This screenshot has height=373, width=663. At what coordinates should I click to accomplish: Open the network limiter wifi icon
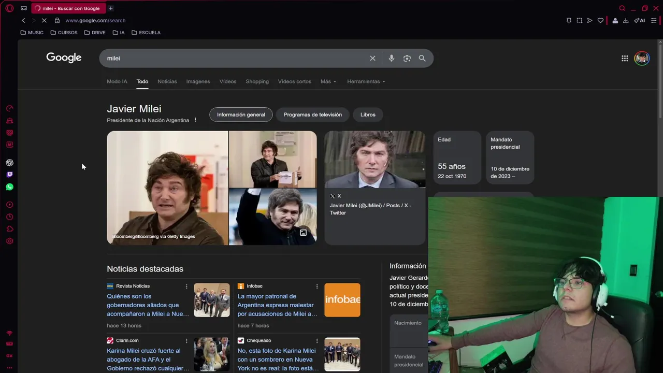pyautogui.click(x=9, y=333)
